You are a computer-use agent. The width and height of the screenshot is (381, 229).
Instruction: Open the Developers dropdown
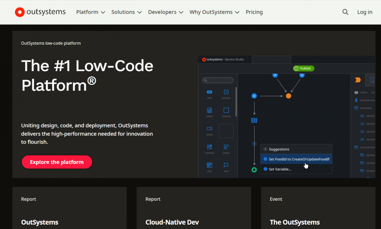(x=165, y=12)
